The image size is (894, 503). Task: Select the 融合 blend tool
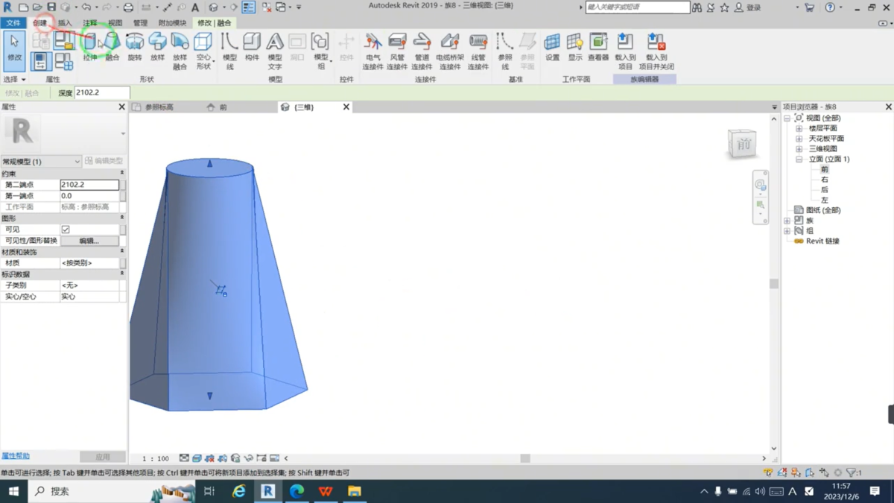112,47
